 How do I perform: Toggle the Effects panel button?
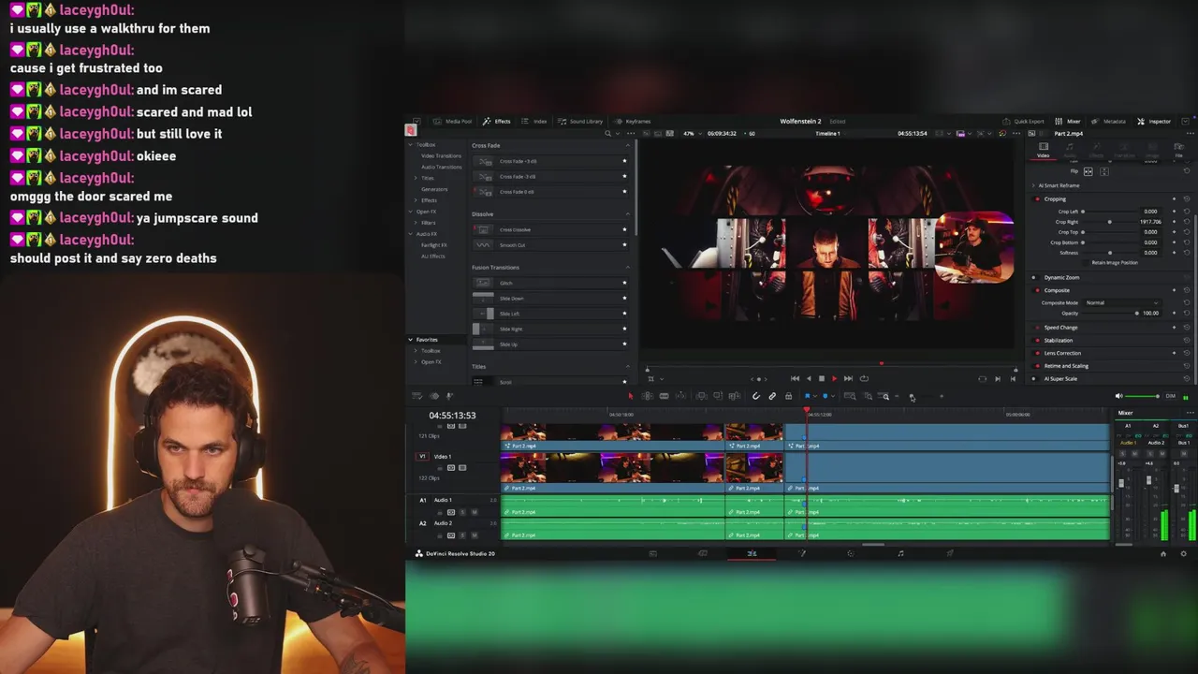click(x=497, y=121)
